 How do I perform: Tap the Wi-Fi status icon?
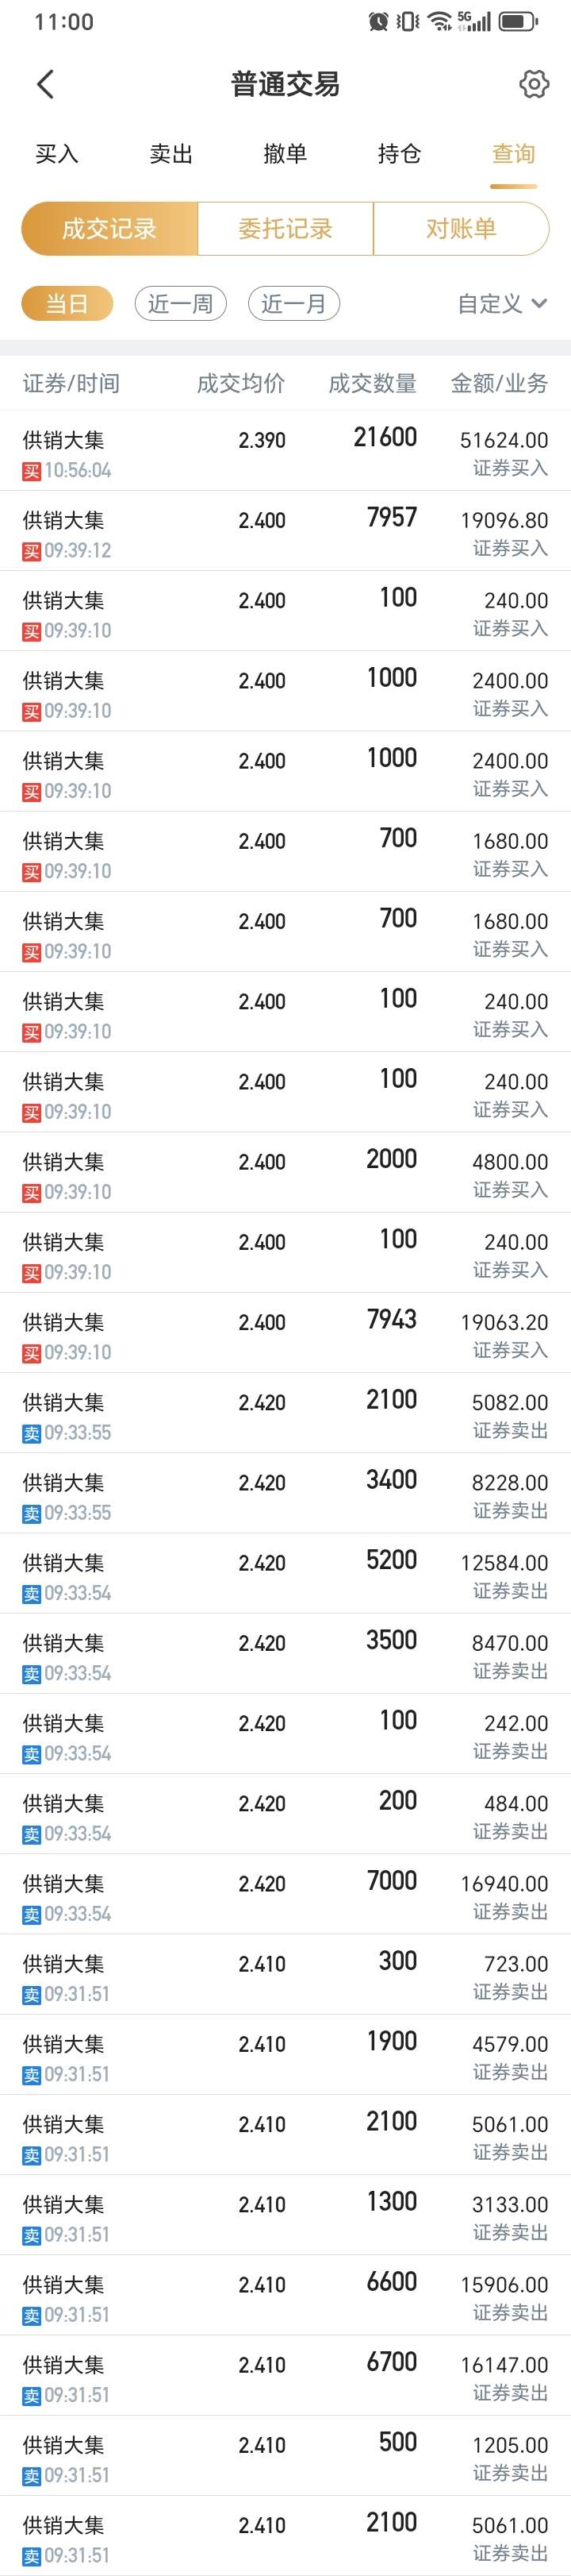[x=440, y=21]
